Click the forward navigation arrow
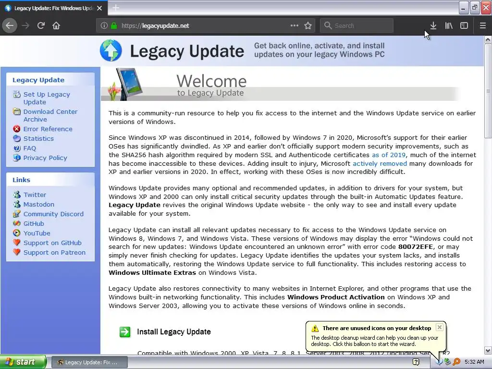The image size is (492, 369). click(25, 25)
